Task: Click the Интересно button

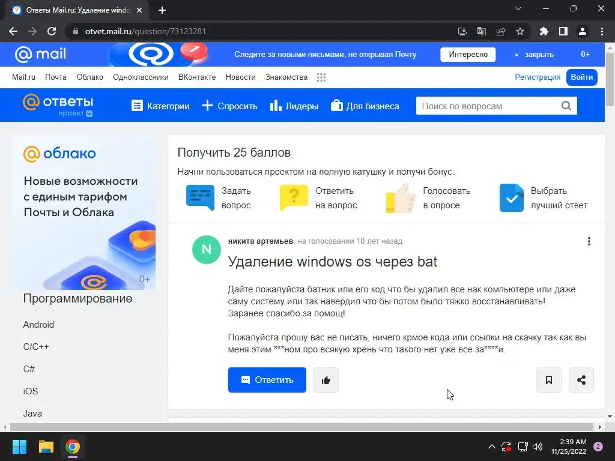Action: point(468,55)
